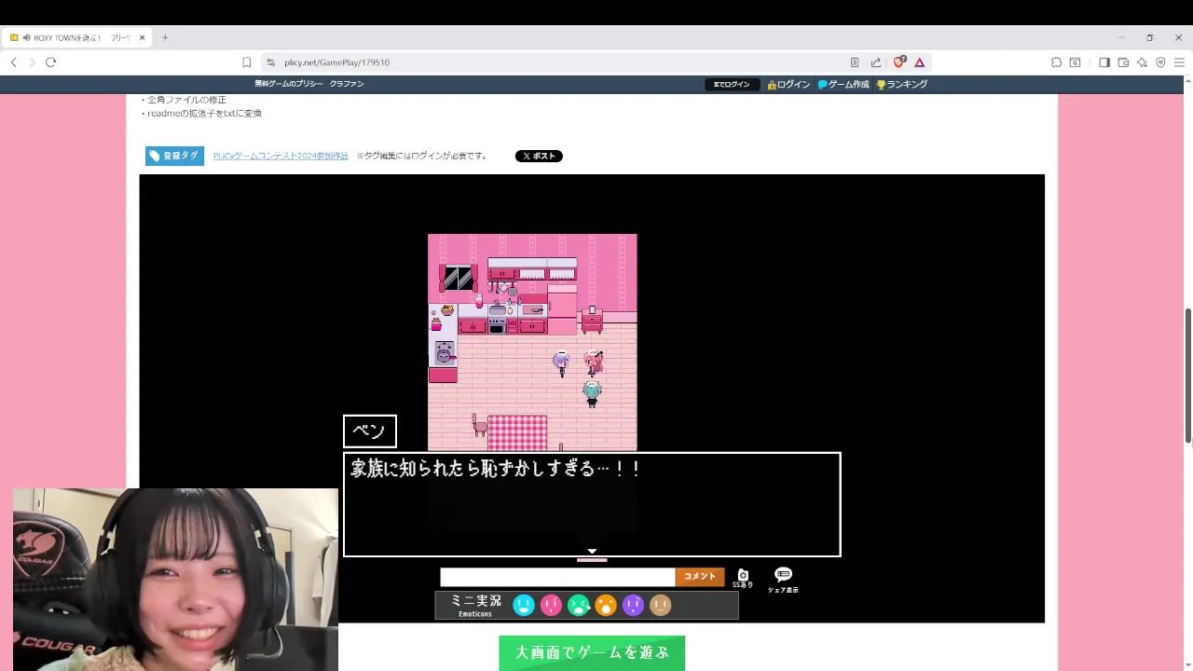The width and height of the screenshot is (1193, 671).
Task: Open the Brave VPN shield icon
Action: pos(1160,62)
